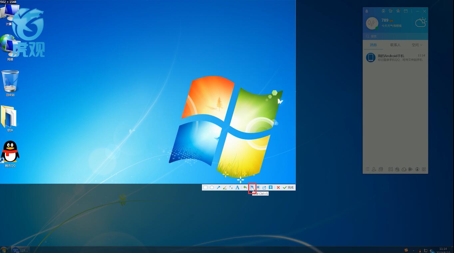The height and width of the screenshot is (253, 454).
Task: Click the QQ search box
Action: pyautogui.click(x=395, y=36)
